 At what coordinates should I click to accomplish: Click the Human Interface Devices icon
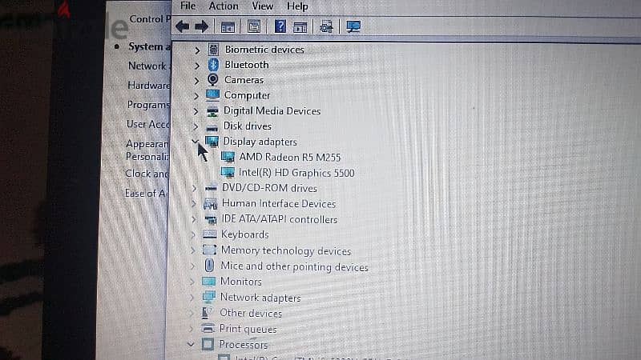[x=210, y=203]
